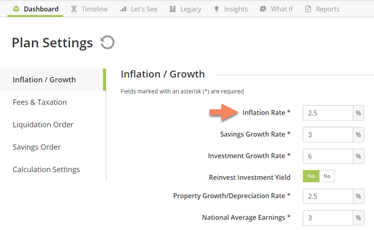Click the hourglass Timeline icon
The image size is (374, 230).
tap(74, 9)
